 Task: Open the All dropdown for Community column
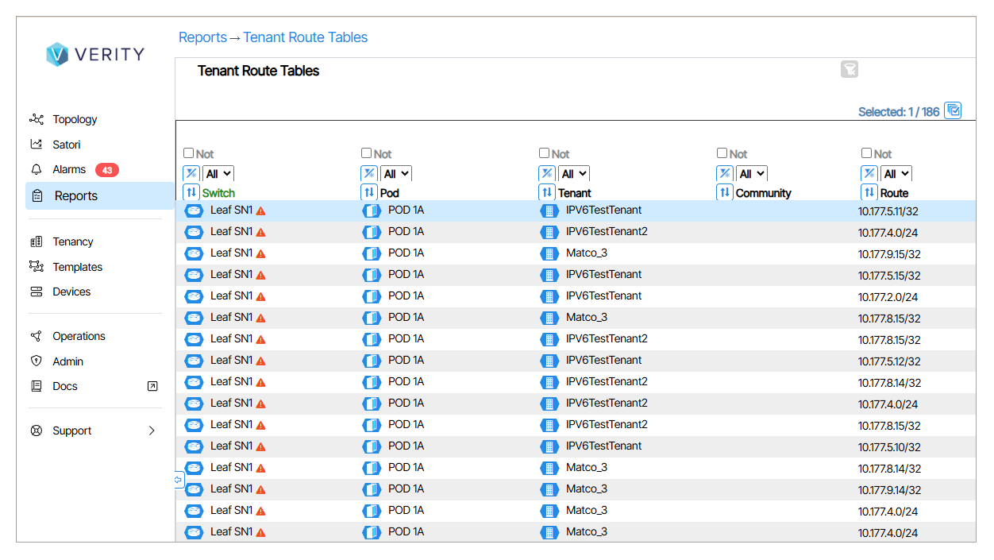tap(752, 173)
